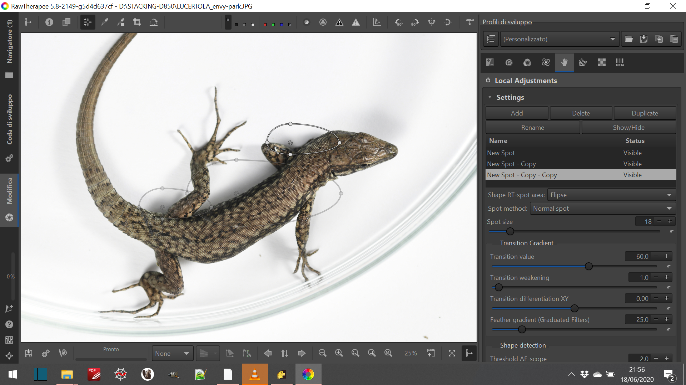Viewport: 686px width, 385px height.
Task: Open the Coda di sviluppo tab
Action: tap(9, 119)
